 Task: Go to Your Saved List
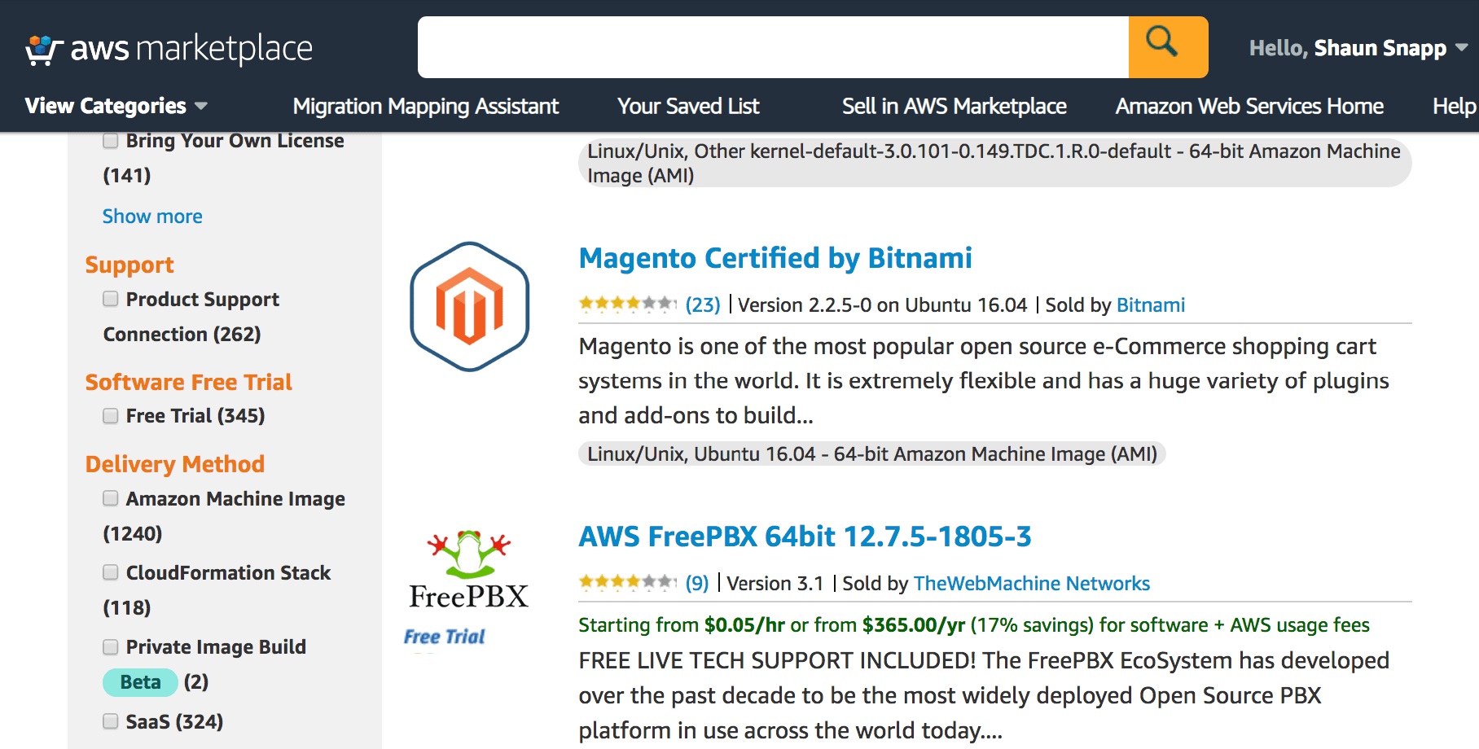(688, 106)
